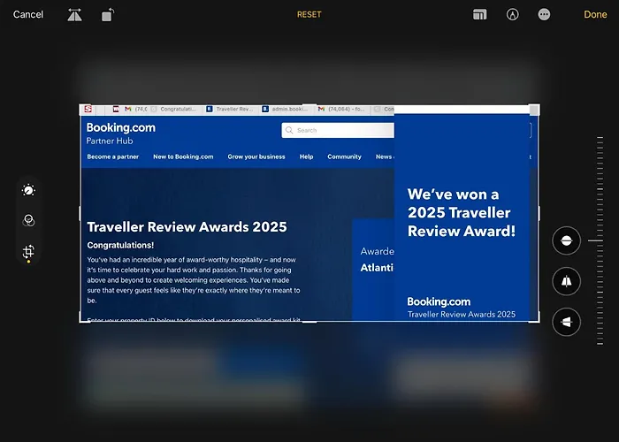Image resolution: width=619 pixels, height=442 pixels.
Task: Select the vertical perspective adjustment
Action: [566, 282]
